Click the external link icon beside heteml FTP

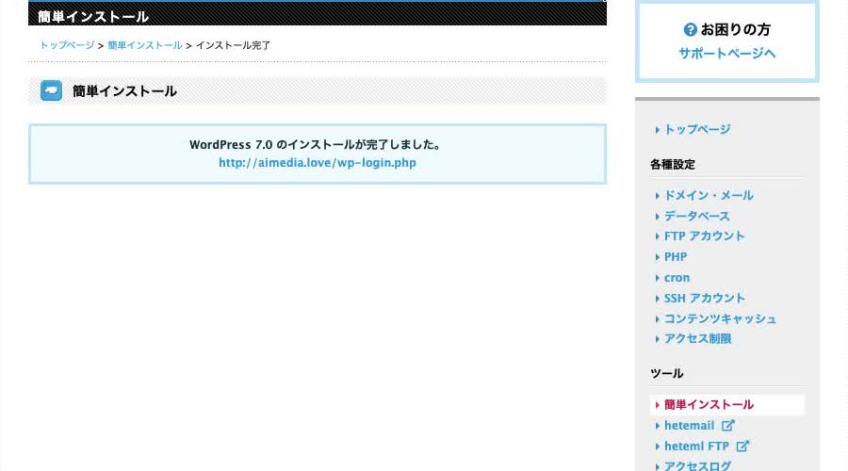742,447
